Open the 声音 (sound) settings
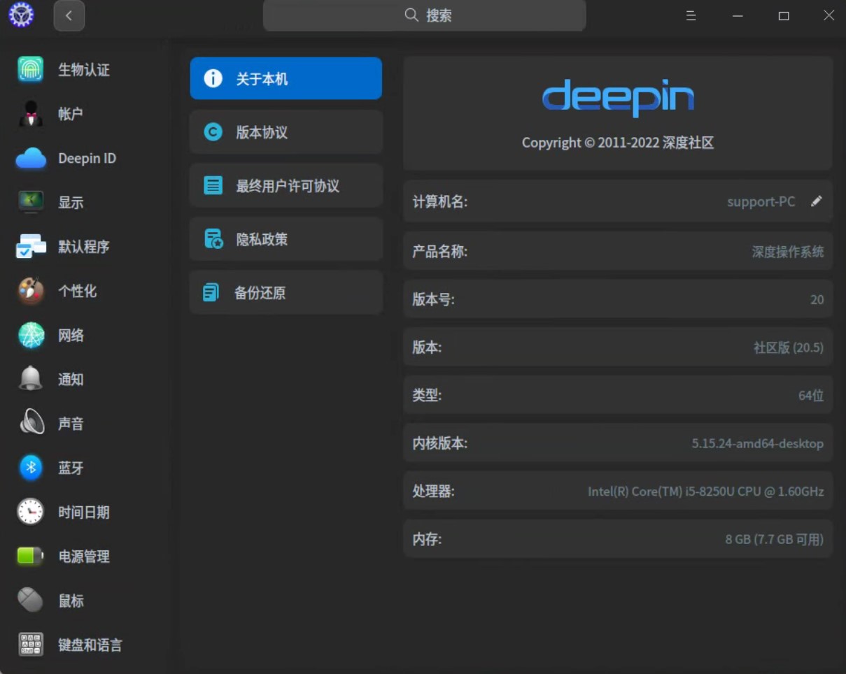The width and height of the screenshot is (846, 674). (x=69, y=423)
